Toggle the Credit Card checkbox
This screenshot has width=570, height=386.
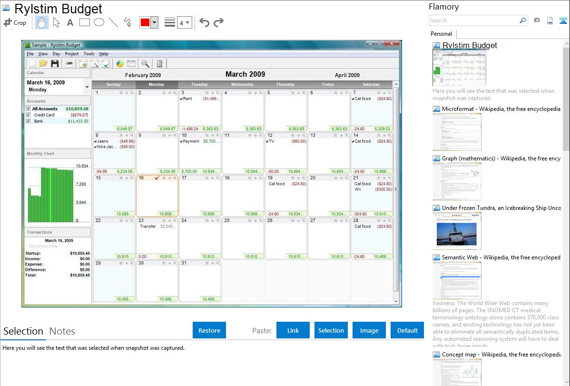tap(28, 115)
